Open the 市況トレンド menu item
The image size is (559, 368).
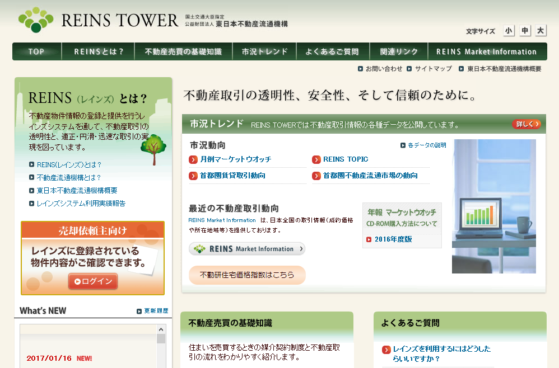point(264,51)
